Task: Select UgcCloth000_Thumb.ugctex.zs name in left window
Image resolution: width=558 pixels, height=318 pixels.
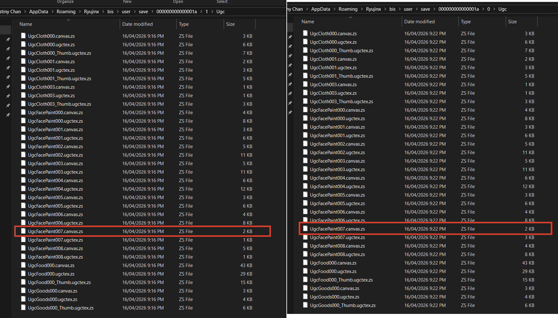Action: [x=60, y=53]
